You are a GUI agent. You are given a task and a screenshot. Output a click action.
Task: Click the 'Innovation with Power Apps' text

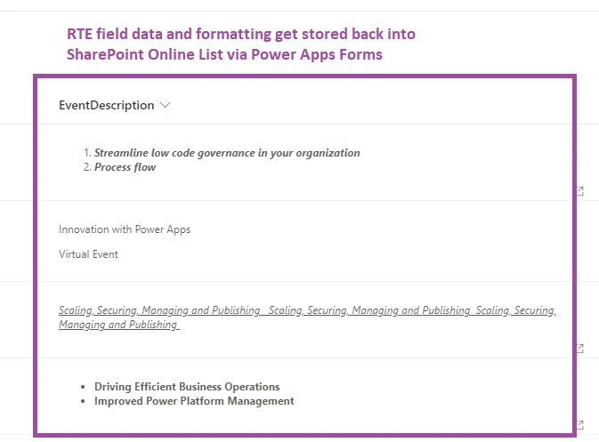pyautogui.click(x=125, y=229)
